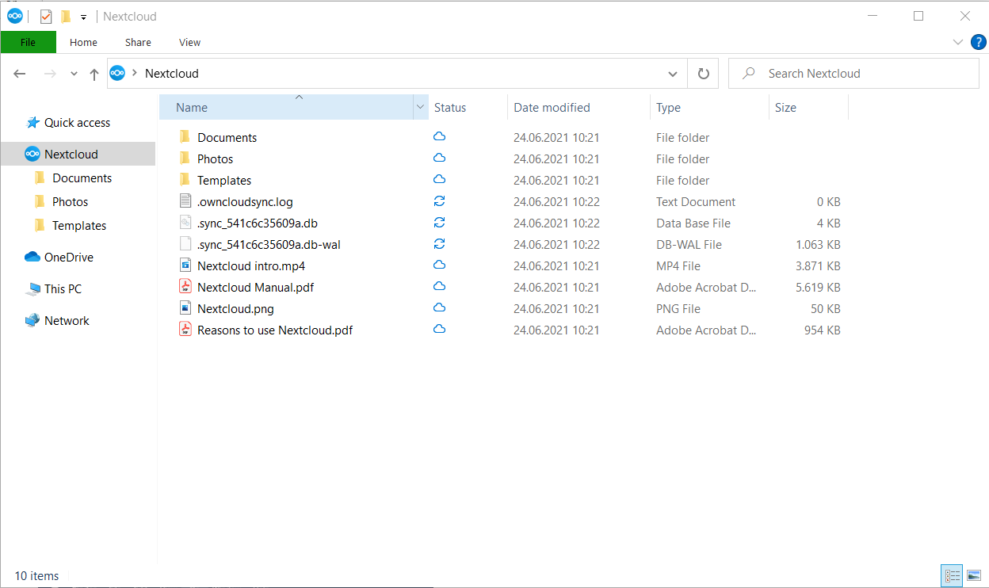
Task: Switch to Large icons view in status bar
Action: pyautogui.click(x=973, y=575)
